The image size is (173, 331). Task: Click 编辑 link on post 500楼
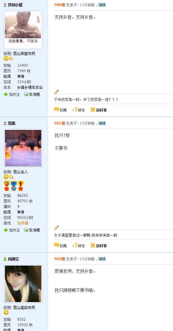[102, 5]
